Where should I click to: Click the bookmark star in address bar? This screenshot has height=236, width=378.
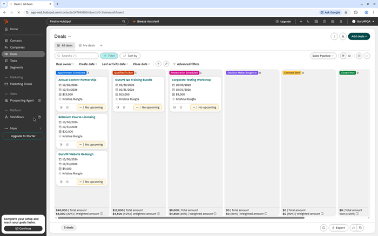click(x=346, y=12)
